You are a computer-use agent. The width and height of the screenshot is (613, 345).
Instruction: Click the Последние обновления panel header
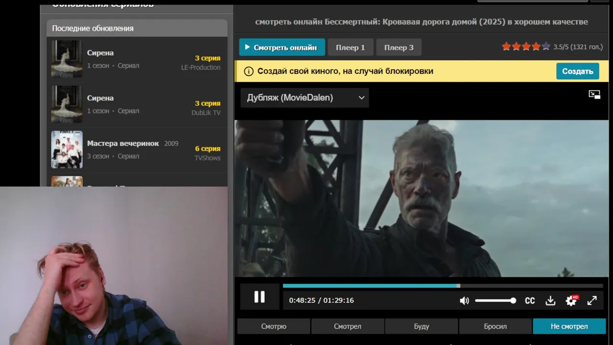tap(137, 28)
